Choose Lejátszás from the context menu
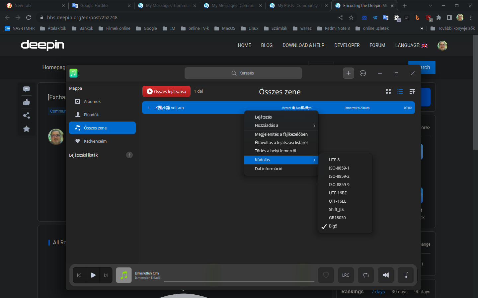This screenshot has width=478, height=298. coord(281,117)
